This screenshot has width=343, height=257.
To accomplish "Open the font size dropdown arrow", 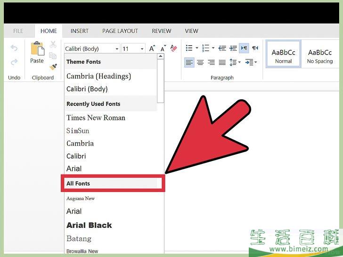I will point(142,49).
